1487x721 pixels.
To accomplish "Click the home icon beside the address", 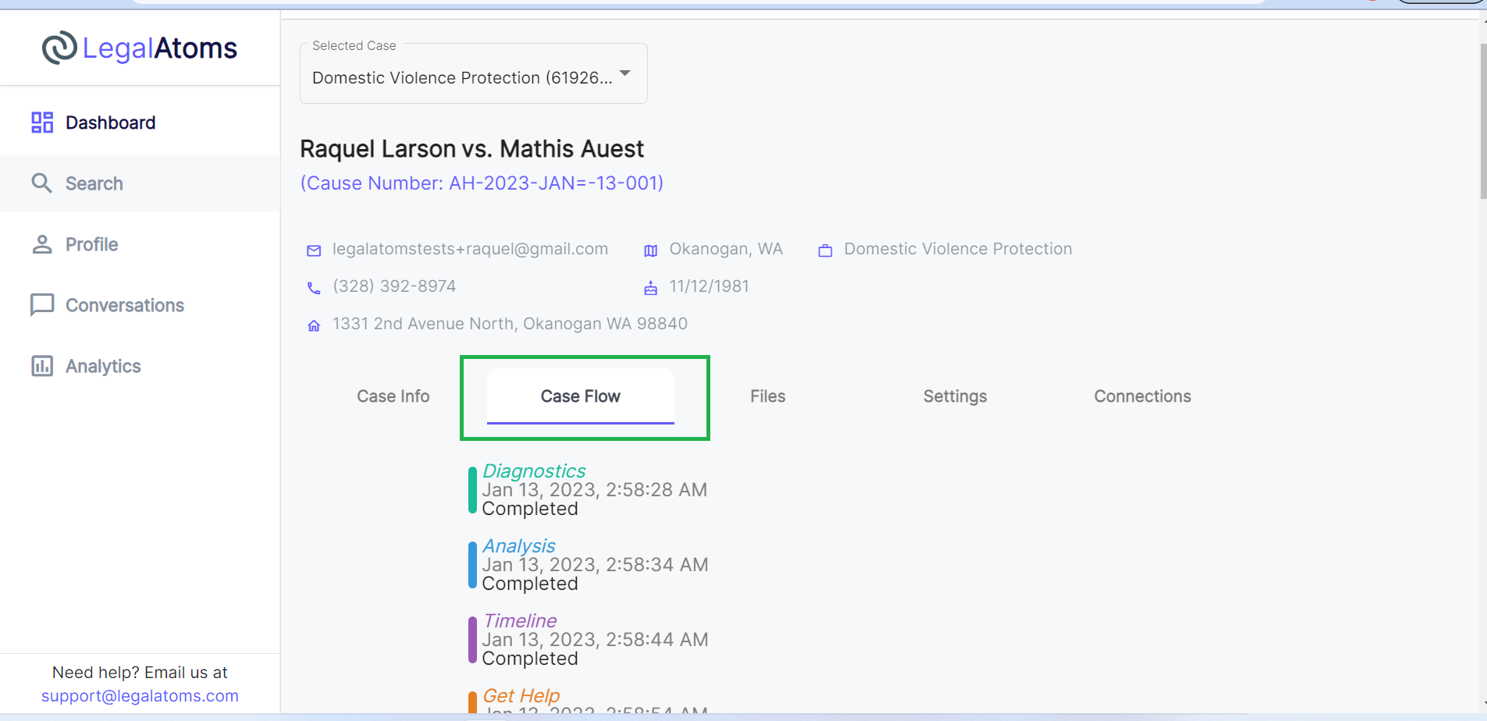I will tap(314, 325).
